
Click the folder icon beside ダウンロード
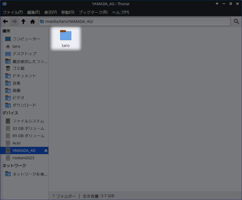pyautogui.click(x=8, y=105)
